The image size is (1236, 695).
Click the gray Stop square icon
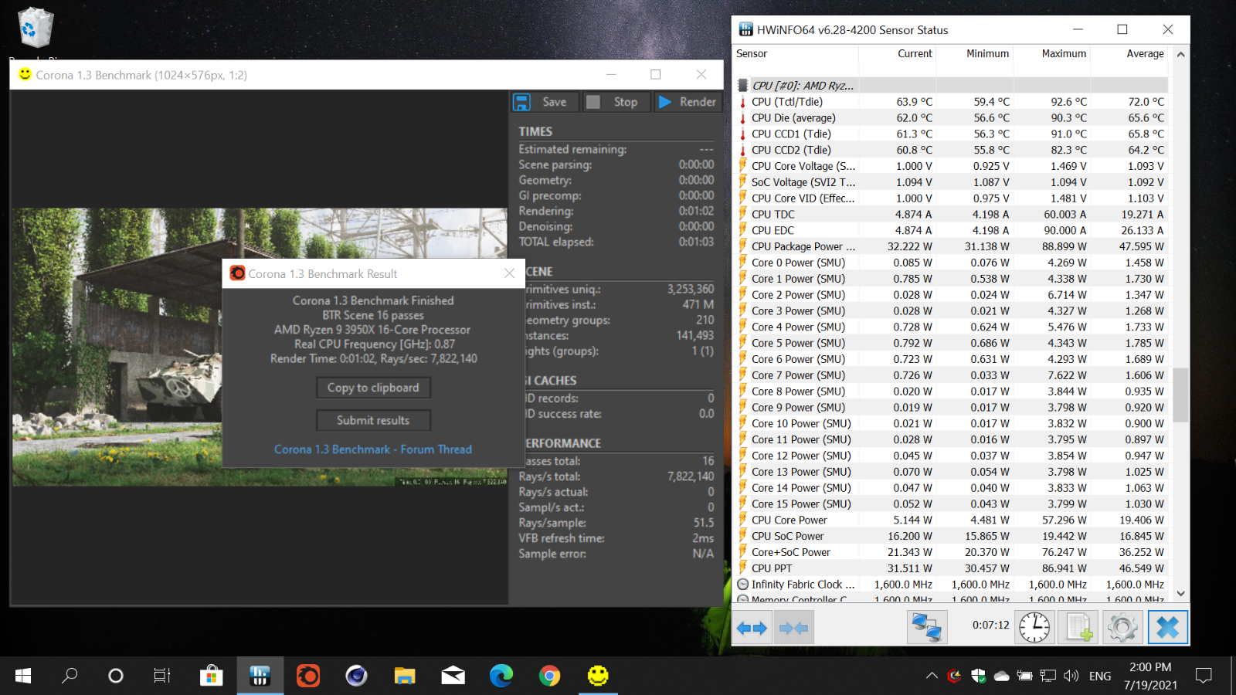pos(593,102)
